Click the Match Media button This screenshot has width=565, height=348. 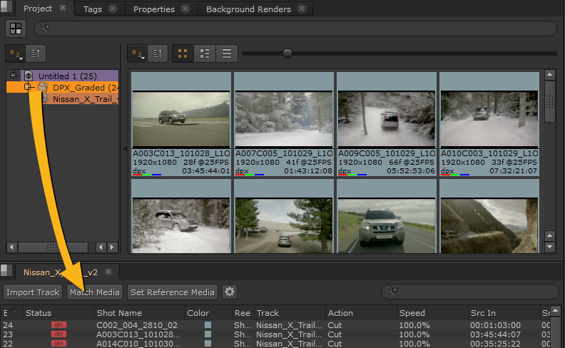click(95, 292)
